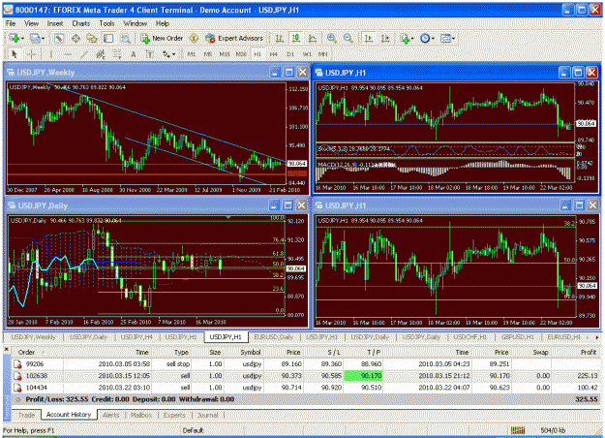Set timeframe to D1

pyautogui.click(x=290, y=54)
